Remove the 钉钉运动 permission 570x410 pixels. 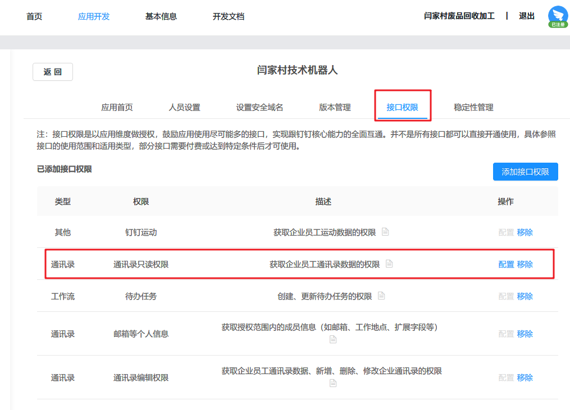click(x=525, y=232)
